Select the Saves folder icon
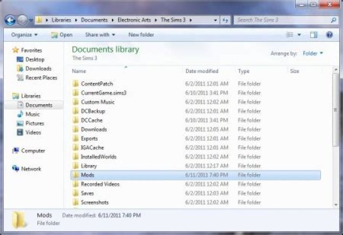Image resolution: width=343 pixels, height=235 pixels. [75, 193]
